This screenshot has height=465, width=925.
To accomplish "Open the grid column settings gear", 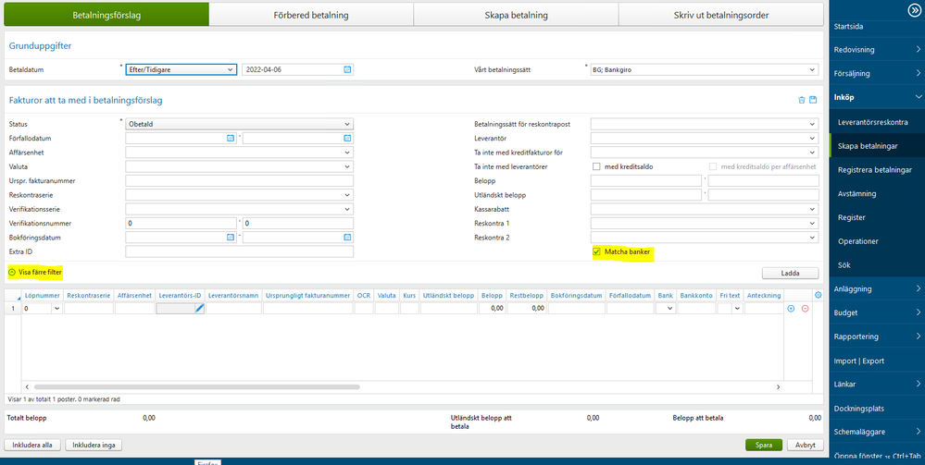I will coord(818,295).
